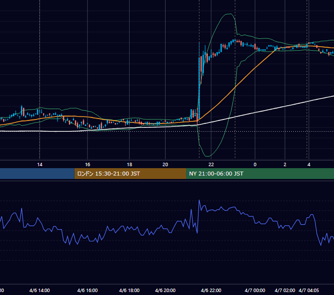Click the 18 hour label on upper axis
The height and width of the screenshot is (295, 334).
[x=130, y=165]
